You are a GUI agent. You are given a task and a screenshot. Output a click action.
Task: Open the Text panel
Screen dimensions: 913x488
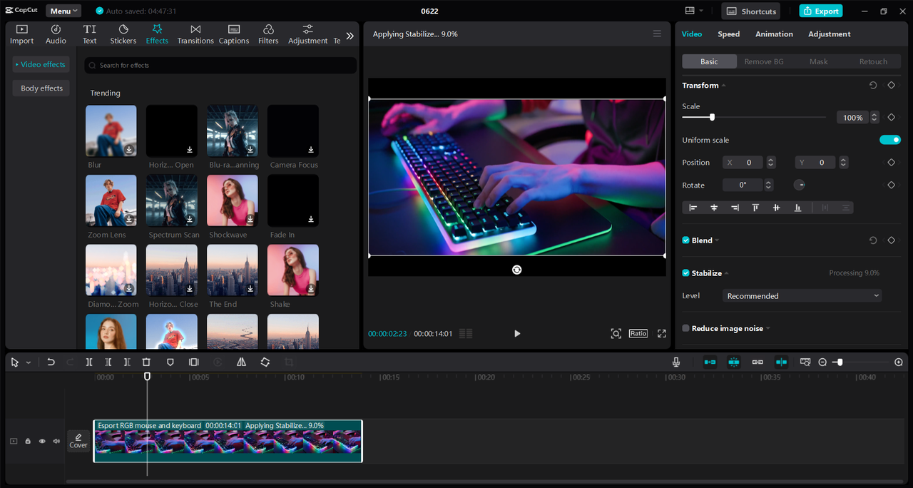89,34
